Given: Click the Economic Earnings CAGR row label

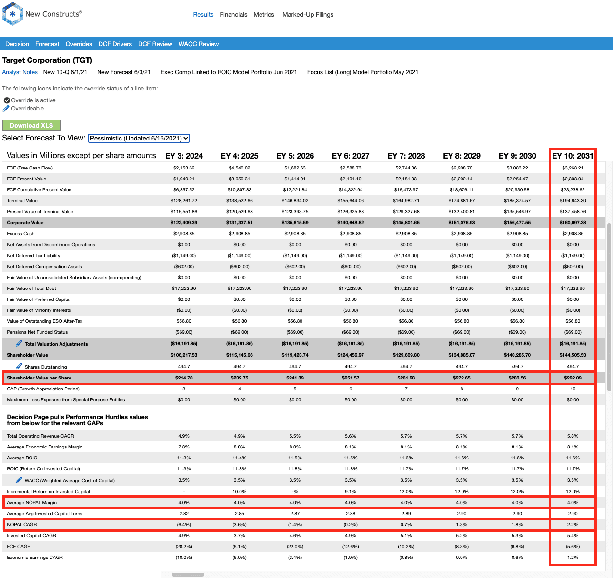Looking at the screenshot, I should (35, 558).
